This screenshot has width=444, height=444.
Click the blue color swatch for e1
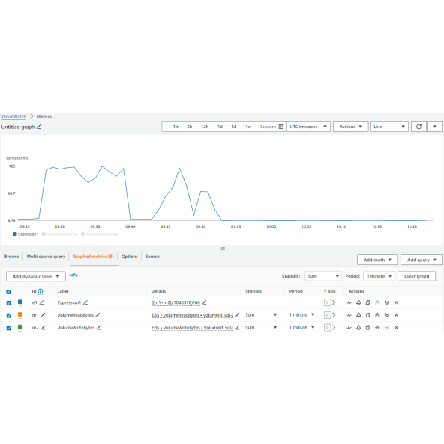[x=20, y=301]
